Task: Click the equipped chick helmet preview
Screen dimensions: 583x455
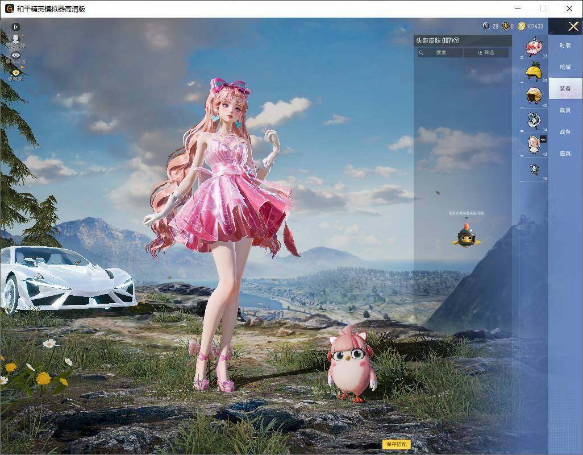Action: coord(467,235)
